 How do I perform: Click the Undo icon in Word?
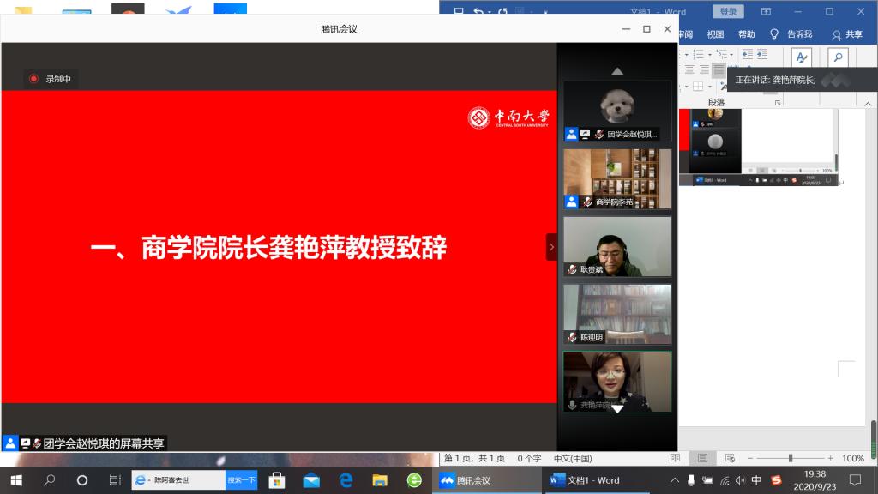[x=478, y=12]
